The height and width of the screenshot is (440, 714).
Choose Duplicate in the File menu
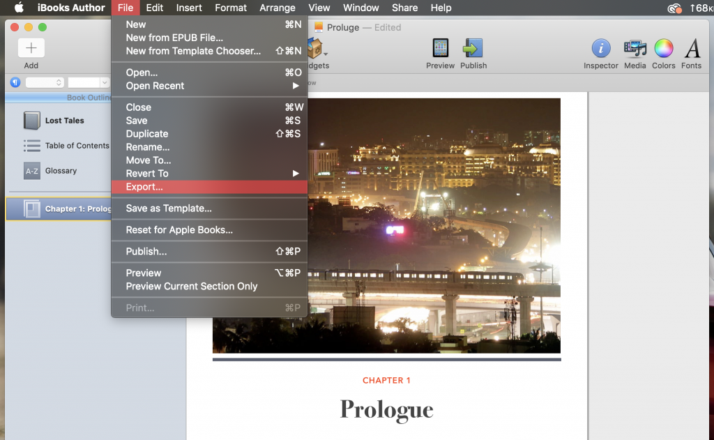[209, 133]
